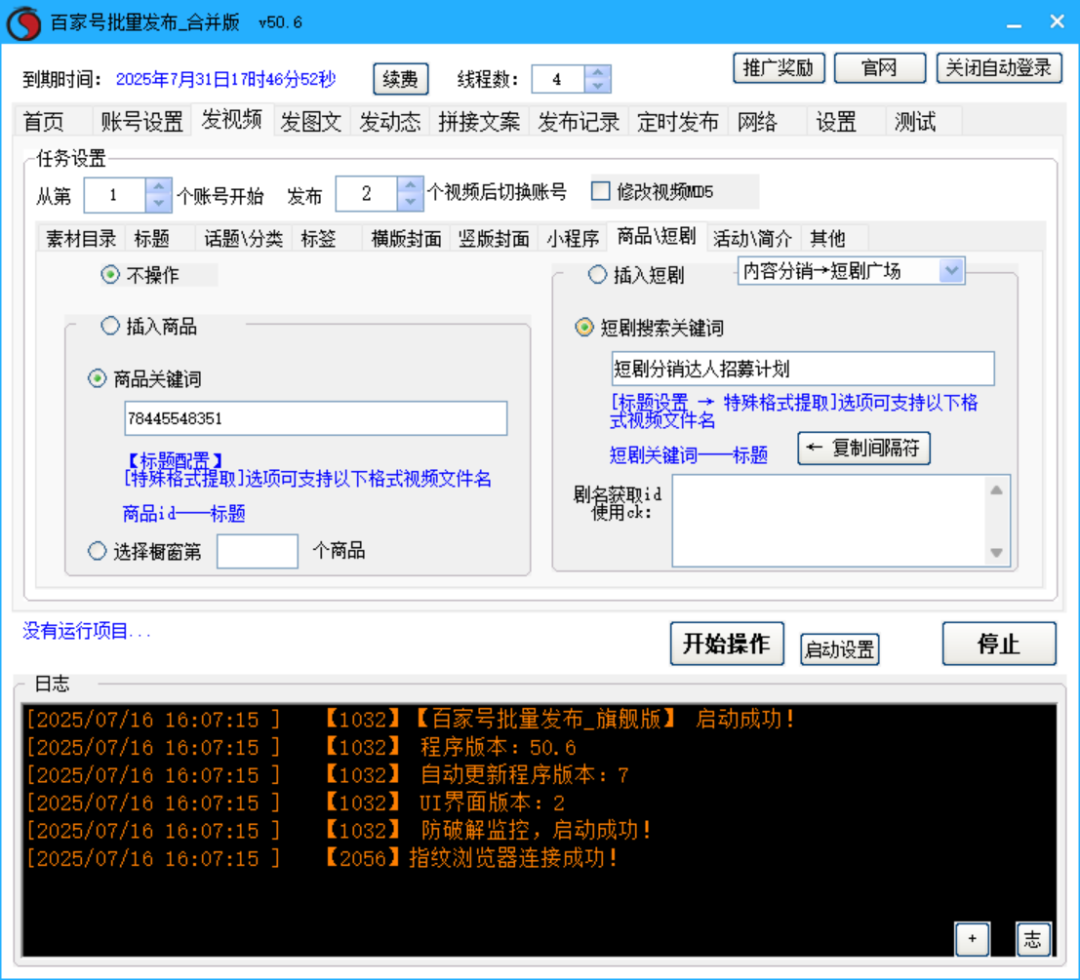Minimize the 百家号批量发布 window
Image resolution: width=1080 pixels, height=980 pixels.
(1014, 22)
